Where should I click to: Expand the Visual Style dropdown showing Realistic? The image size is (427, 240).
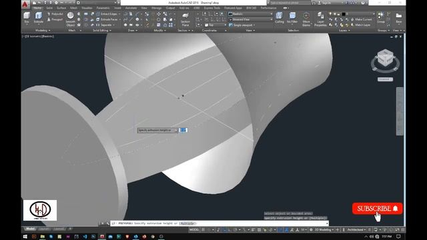tap(250, 14)
